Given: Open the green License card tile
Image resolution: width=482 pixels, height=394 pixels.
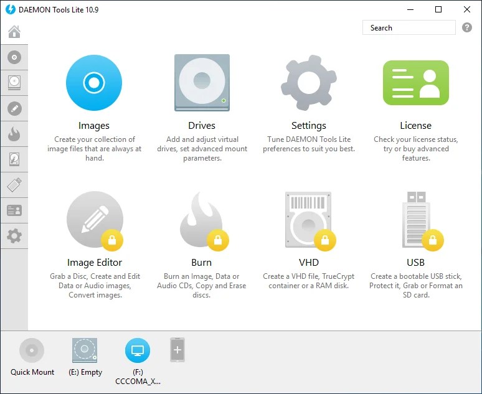Looking at the screenshot, I should pos(415,83).
